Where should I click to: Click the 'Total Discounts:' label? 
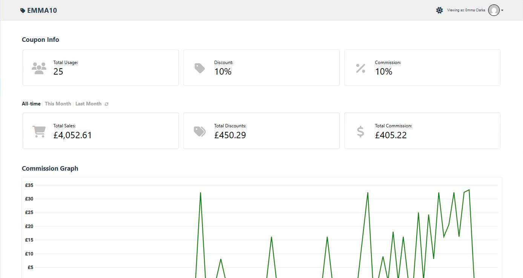[x=230, y=126]
